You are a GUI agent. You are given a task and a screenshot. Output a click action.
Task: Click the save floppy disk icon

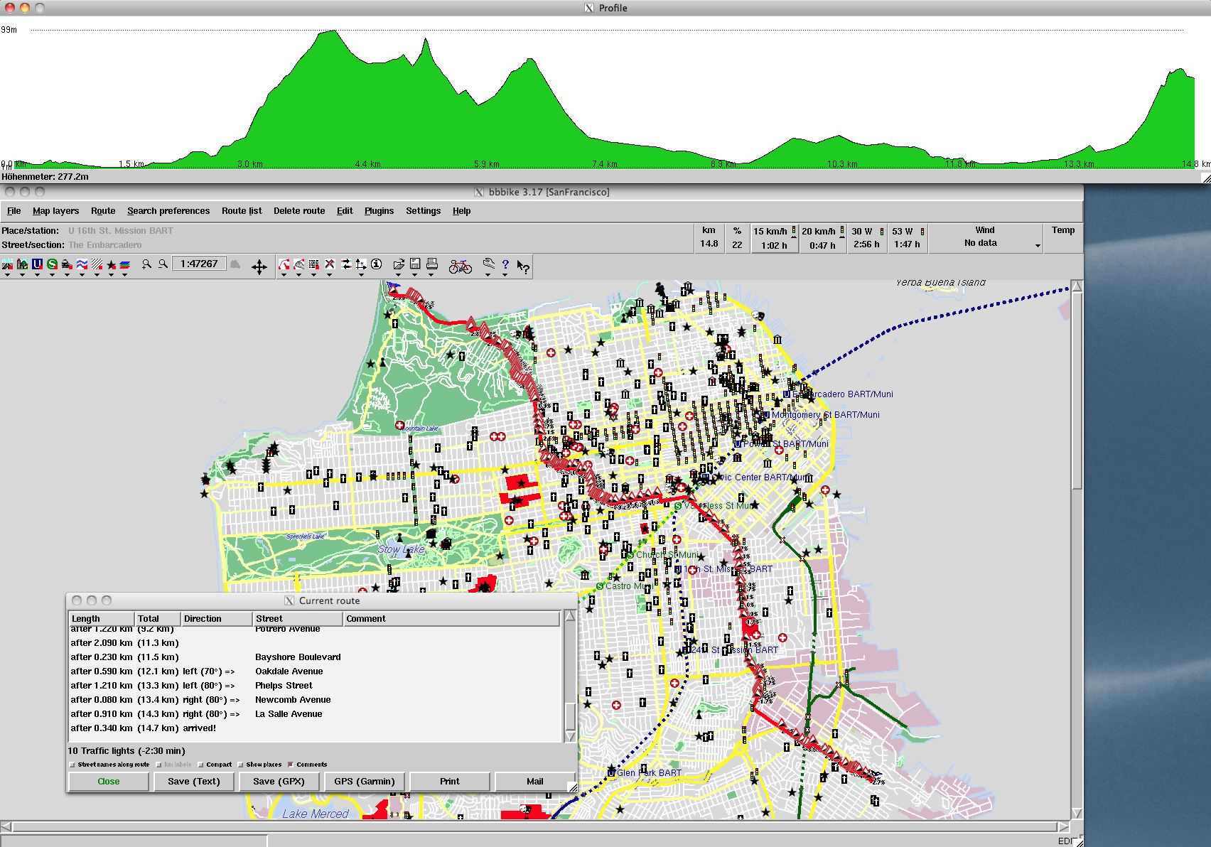tap(415, 264)
